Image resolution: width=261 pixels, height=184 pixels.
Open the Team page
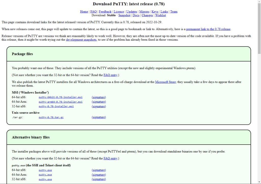pos(174,12)
